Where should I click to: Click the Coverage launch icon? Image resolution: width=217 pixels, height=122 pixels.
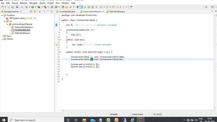(39, 7)
